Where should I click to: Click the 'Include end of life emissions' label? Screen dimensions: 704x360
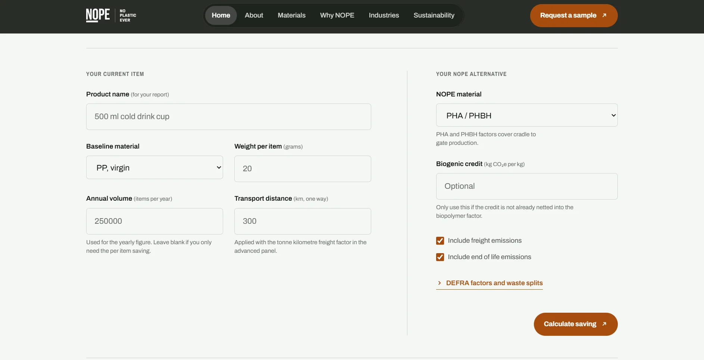(489, 257)
